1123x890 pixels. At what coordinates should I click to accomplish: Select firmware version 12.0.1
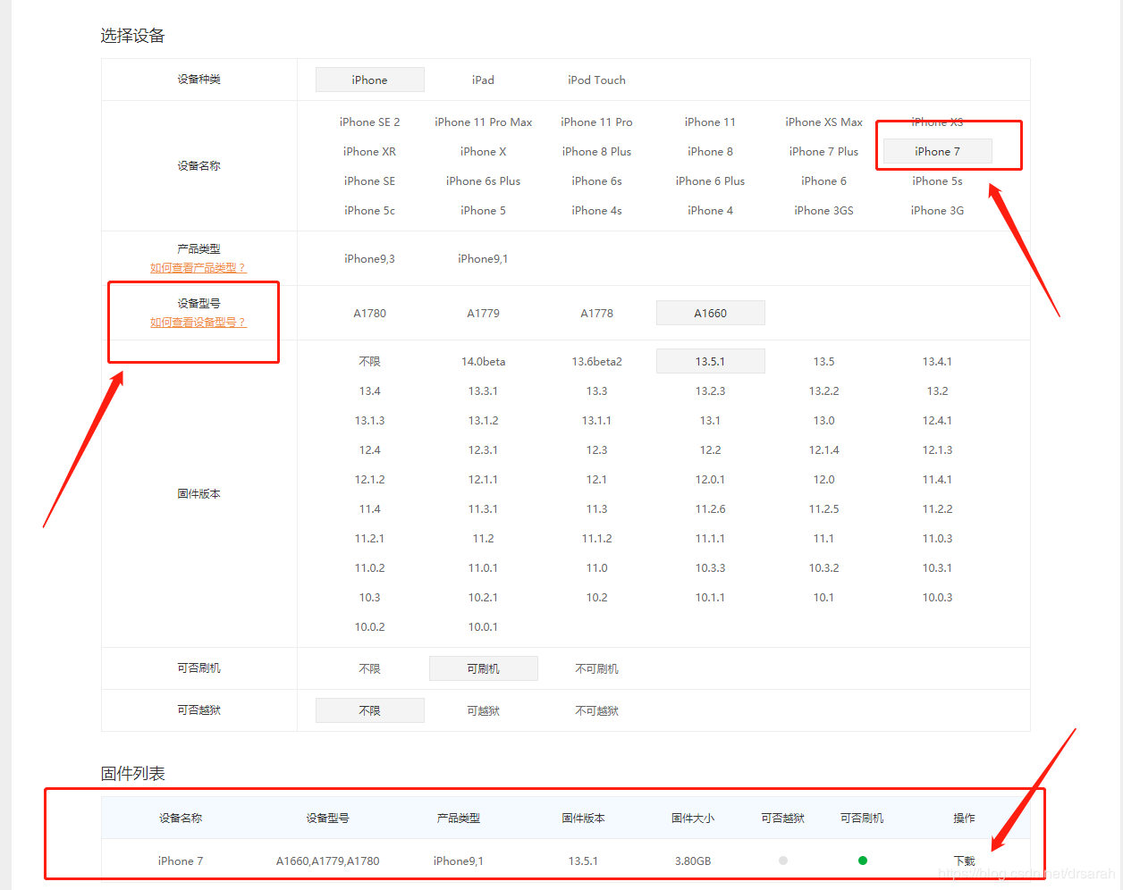click(710, 480)
